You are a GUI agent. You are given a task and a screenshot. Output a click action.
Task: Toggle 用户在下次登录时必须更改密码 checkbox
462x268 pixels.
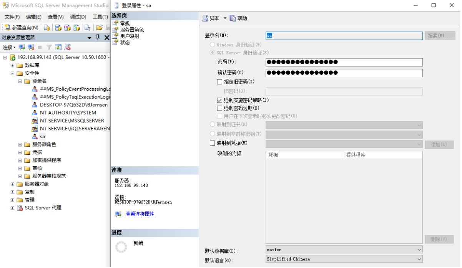[219, 116]
